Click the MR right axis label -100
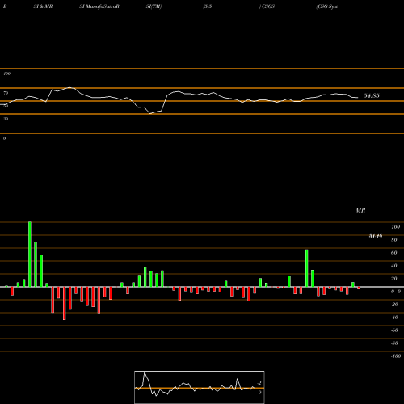This screenshot has width=404, height=404. tap(396, 356)
